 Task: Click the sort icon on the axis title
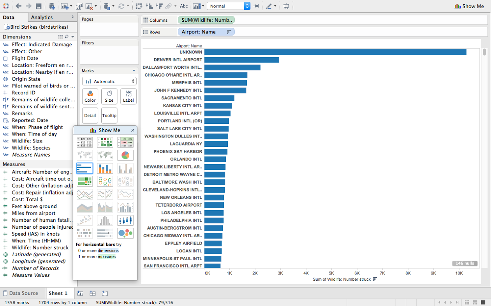(x=375, y=279)
